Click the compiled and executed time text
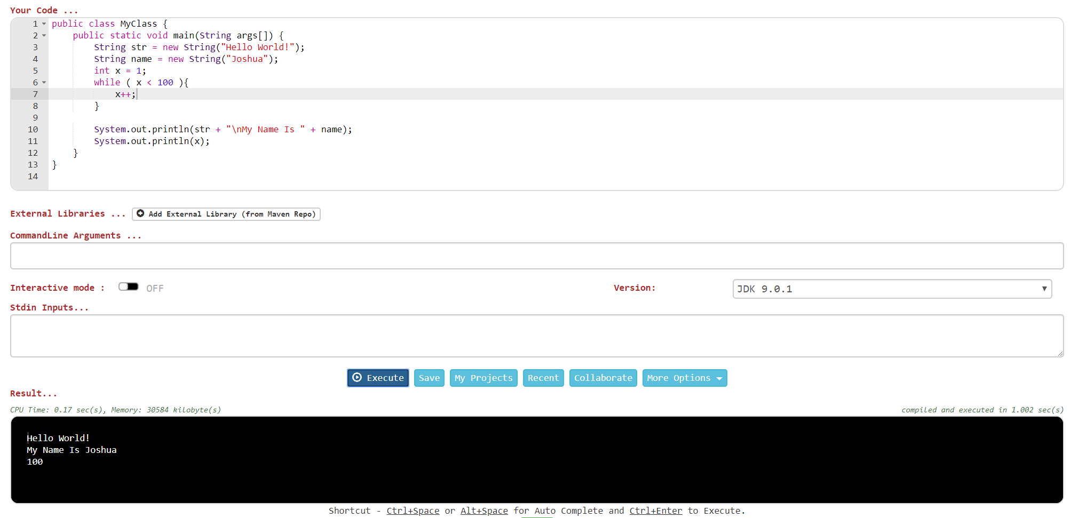 tap(982, 410)
